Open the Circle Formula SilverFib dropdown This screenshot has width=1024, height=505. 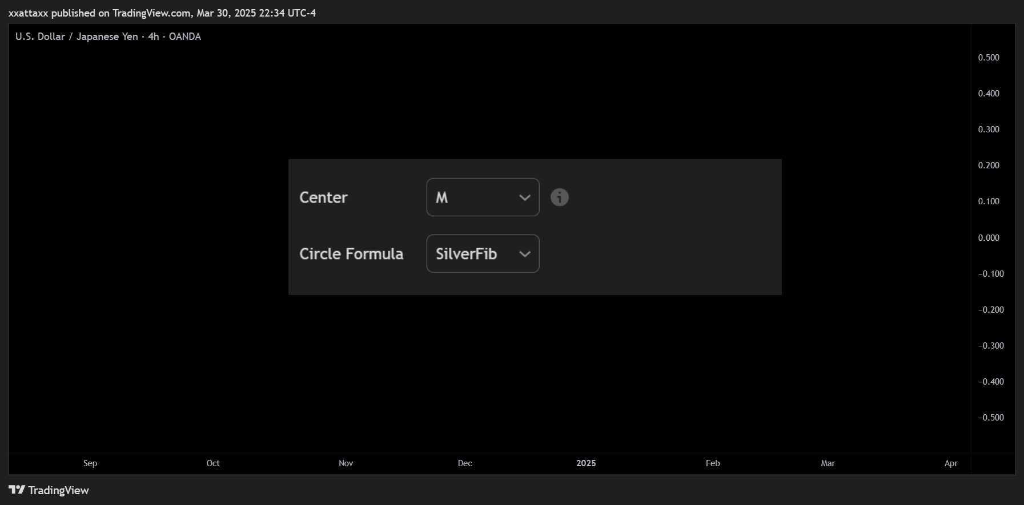(483, 254)
